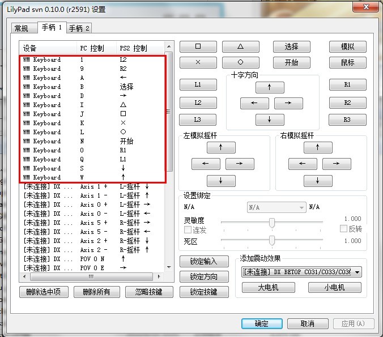This screenshot has height=337, width=383.
Task: Bind the D-pad left arrow
Action: click(254, 103)
